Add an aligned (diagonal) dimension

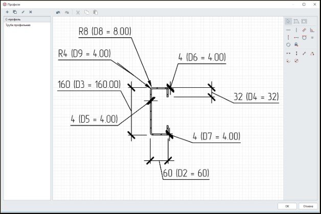coord(304,54)
